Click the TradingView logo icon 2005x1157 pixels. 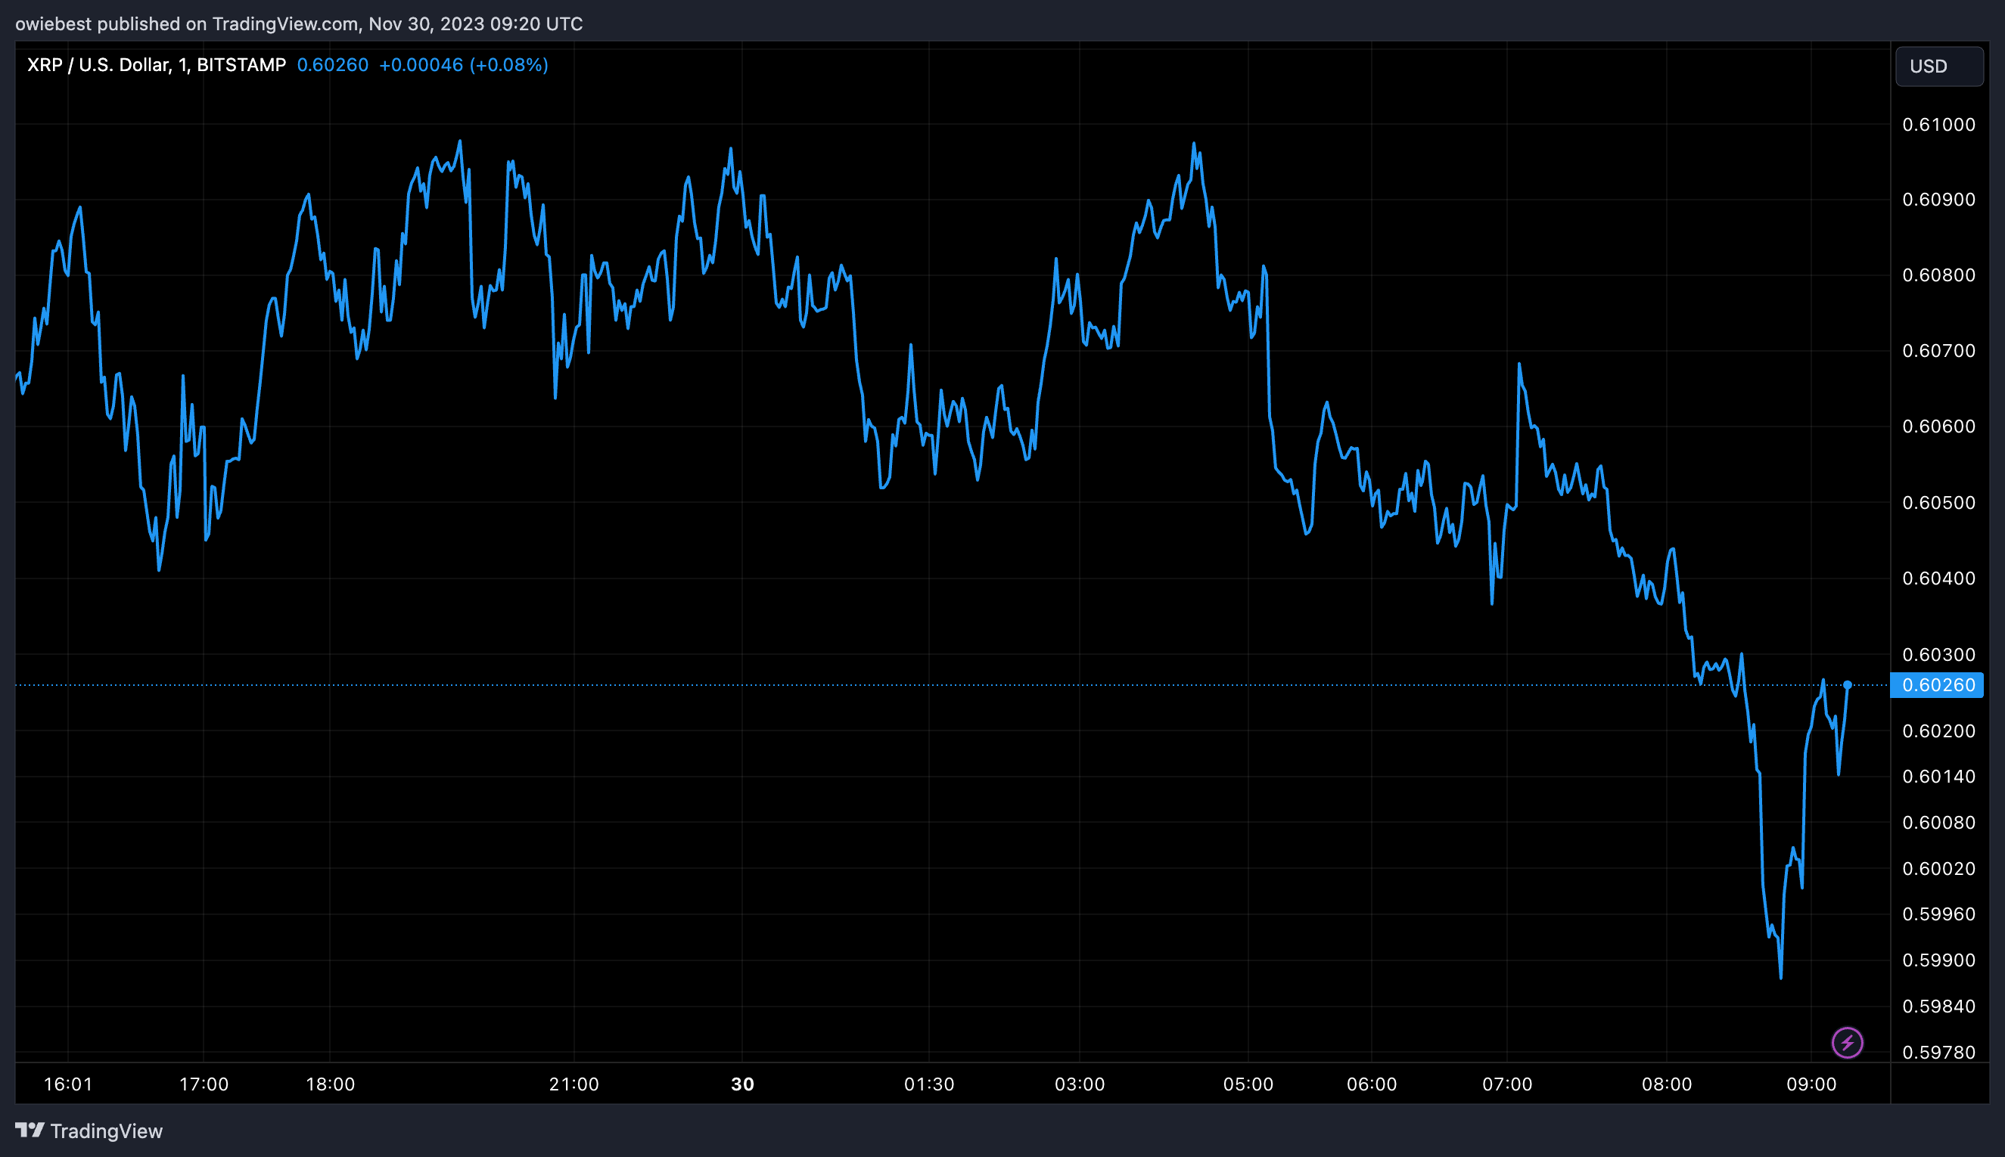pyautogui.click(x=30, y=1130)
